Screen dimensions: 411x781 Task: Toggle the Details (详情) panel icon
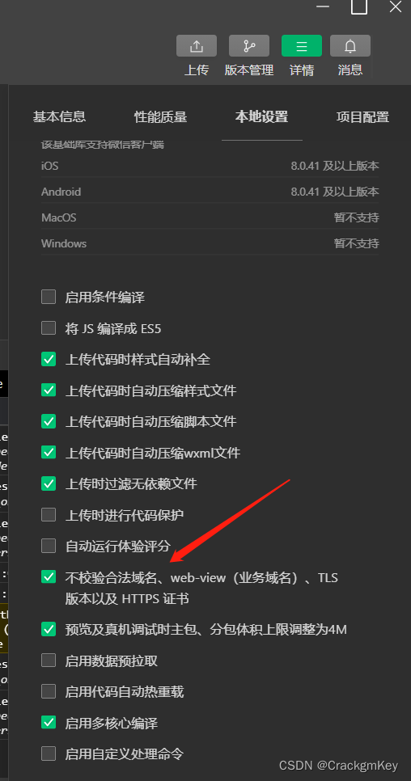point(302,46)
